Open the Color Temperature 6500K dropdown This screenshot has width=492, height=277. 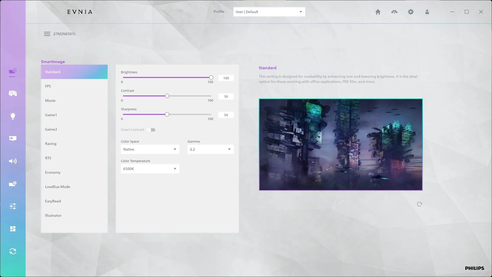[150, 169]
